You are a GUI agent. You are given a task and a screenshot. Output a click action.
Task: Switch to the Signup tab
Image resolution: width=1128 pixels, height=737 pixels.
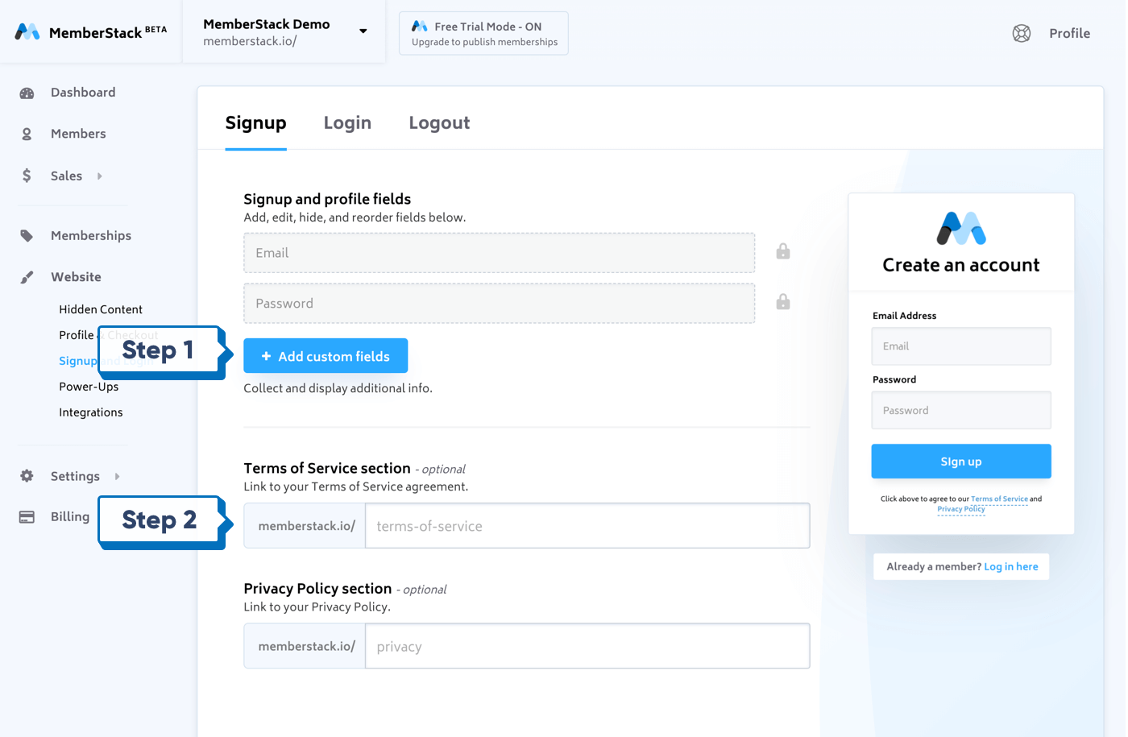(x=256, y=123)
